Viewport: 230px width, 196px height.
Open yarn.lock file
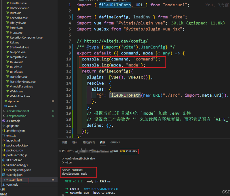tap(12, 185)
